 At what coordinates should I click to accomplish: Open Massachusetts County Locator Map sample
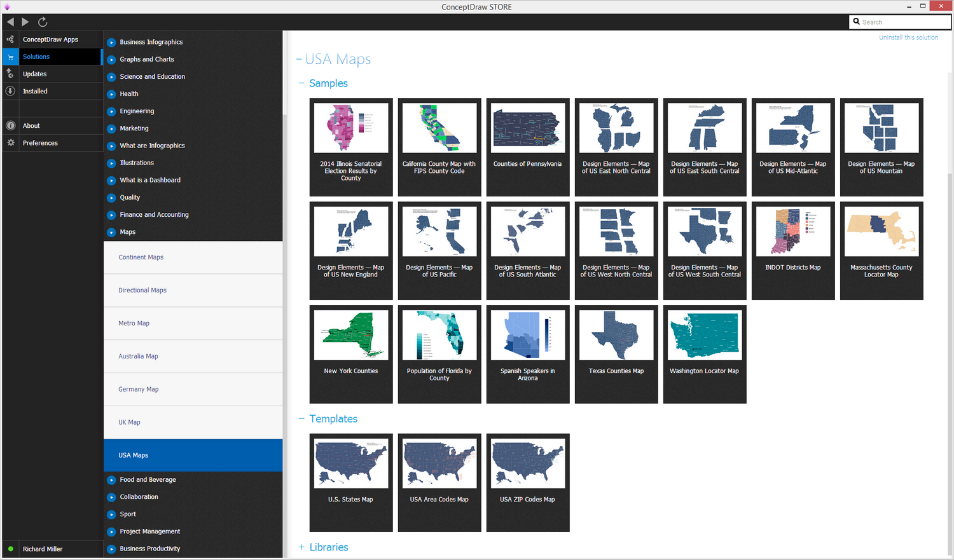tap(881, 250)
